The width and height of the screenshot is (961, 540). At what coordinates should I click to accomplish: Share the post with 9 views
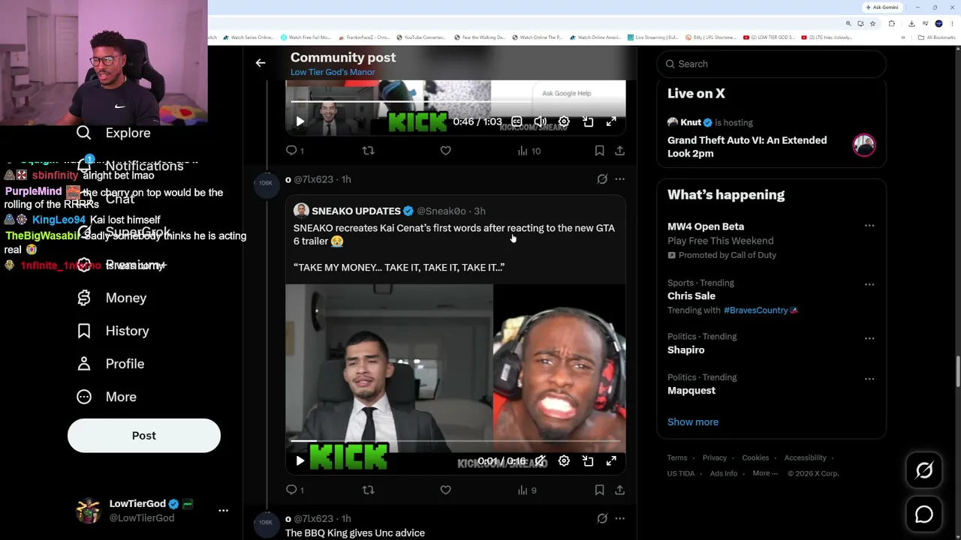pos(619,490)
